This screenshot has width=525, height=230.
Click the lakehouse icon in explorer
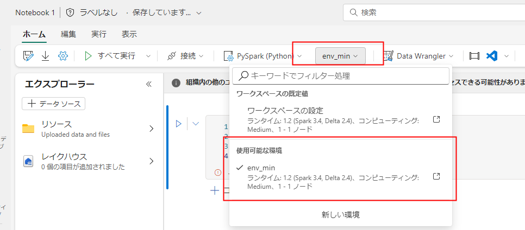coord(28,162)
